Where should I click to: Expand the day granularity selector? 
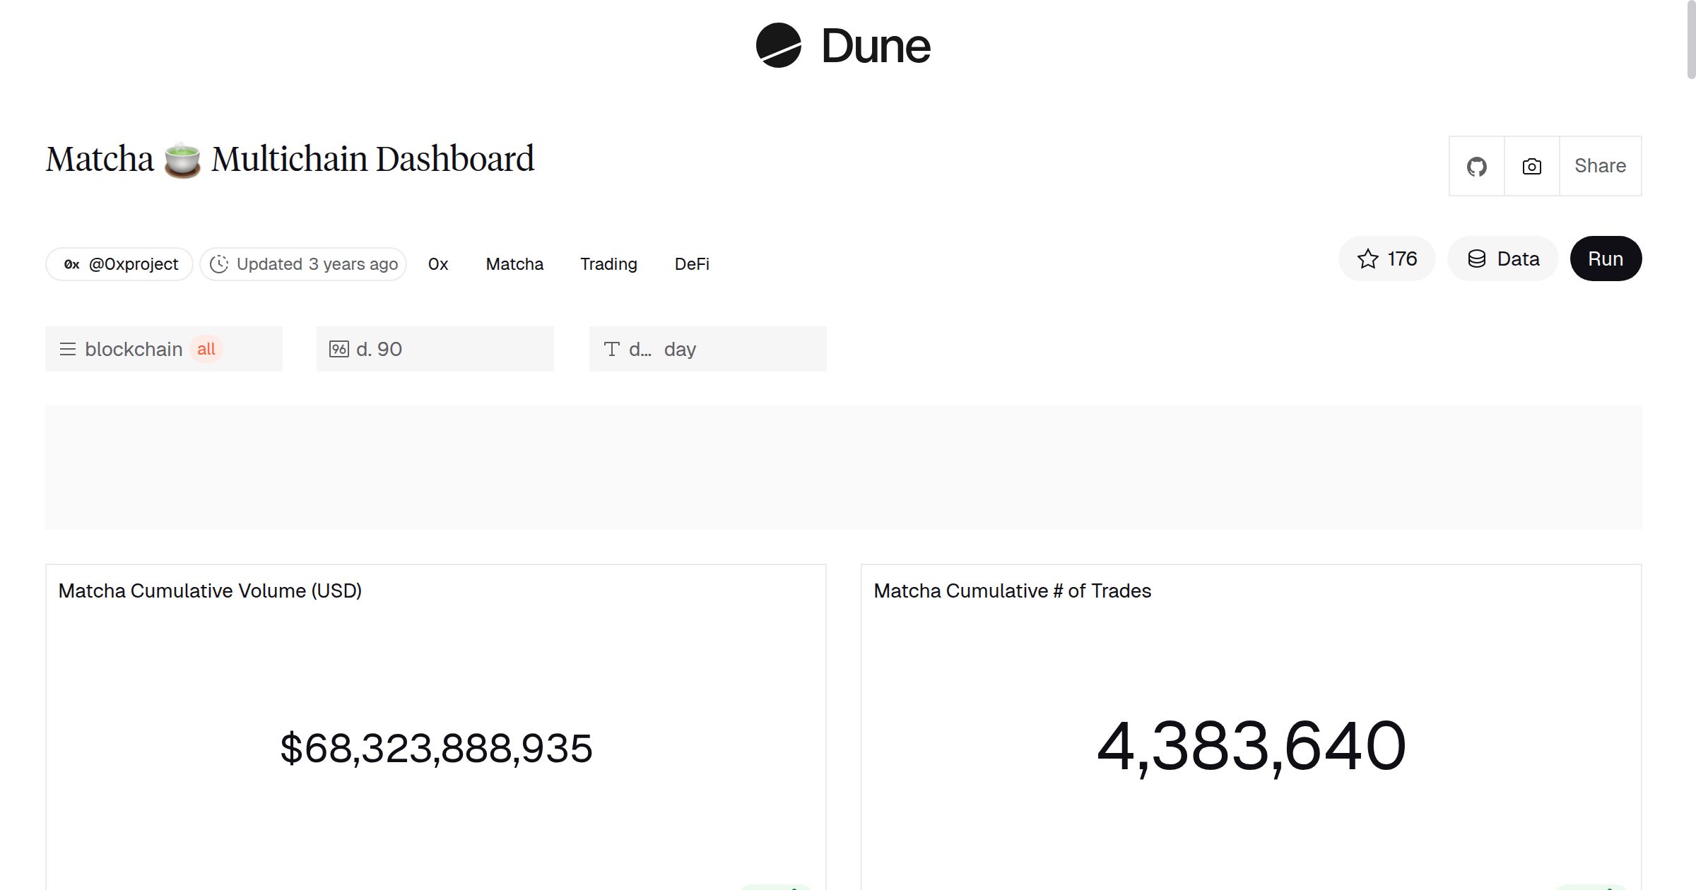(707, 348)
